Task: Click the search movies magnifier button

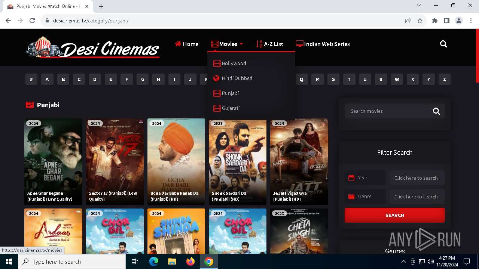Action: [x=436, y=111]
